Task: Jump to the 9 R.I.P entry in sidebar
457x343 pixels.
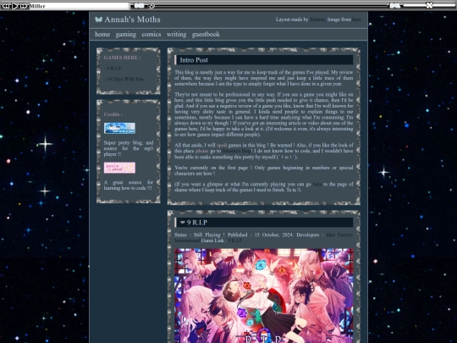Action: pyautogui.click(x=113, y=69)
